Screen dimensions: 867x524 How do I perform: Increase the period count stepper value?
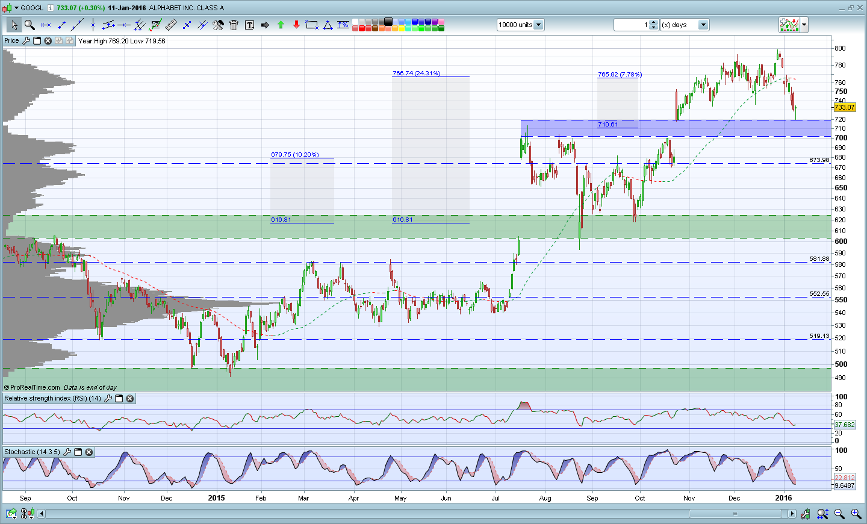(x=654, y=22)
